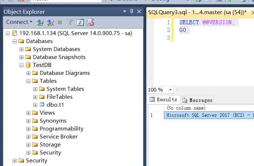The image size is (254, 166).
Task: Select the dbo.t1 table
Action: [x=55, y=105]
